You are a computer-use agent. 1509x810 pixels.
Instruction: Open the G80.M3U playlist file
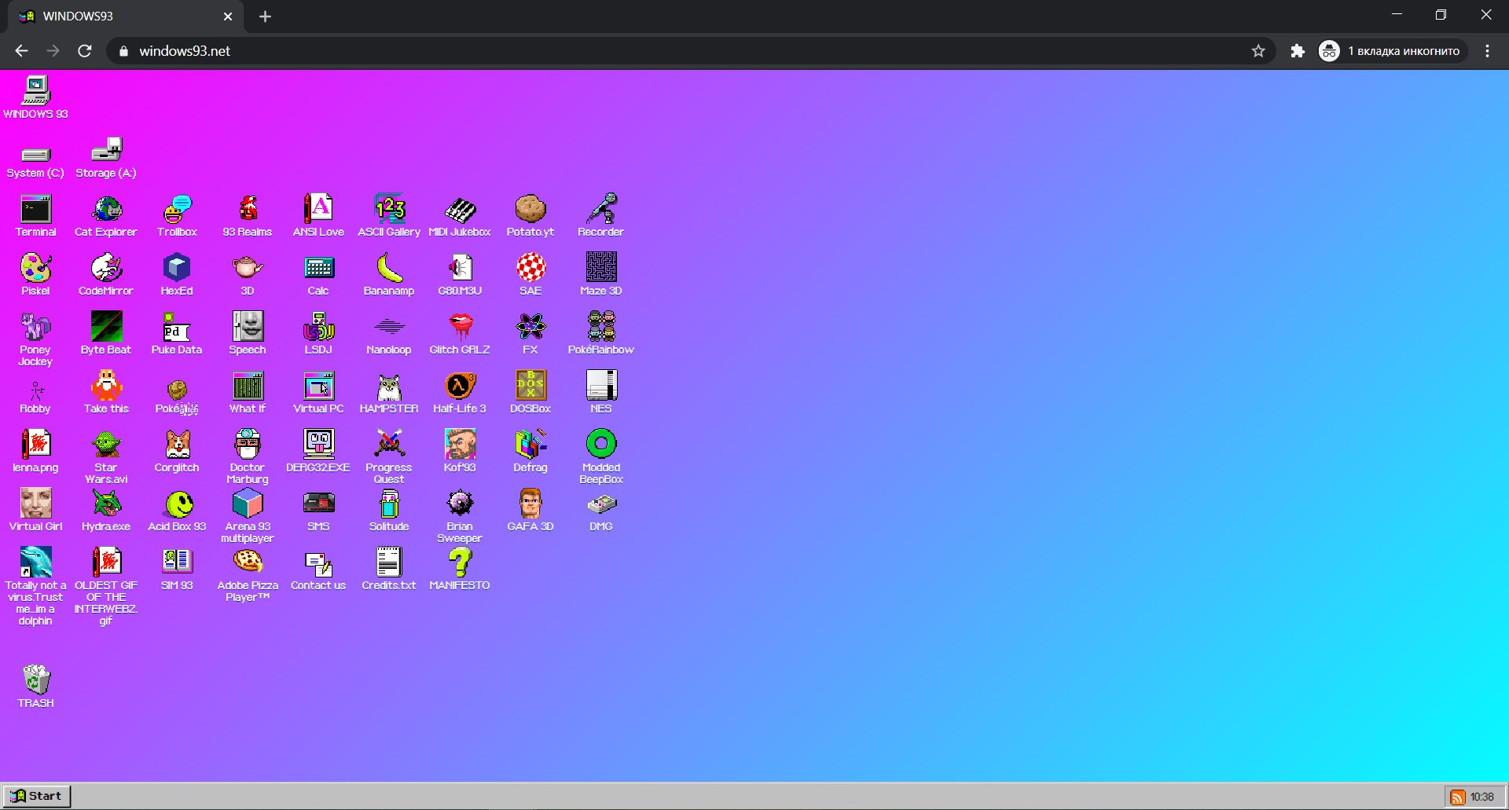(x=460, y=274)
